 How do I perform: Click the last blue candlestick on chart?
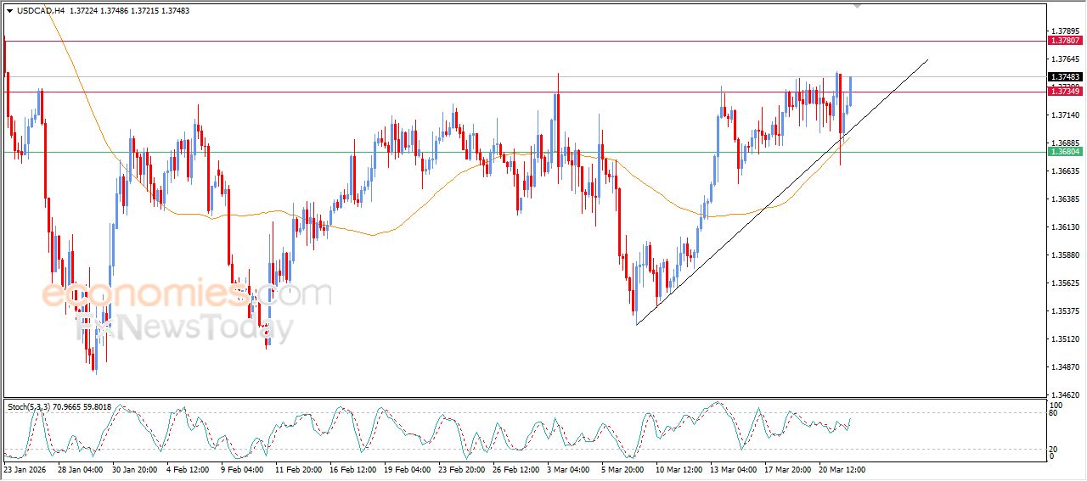click(850, 91)
